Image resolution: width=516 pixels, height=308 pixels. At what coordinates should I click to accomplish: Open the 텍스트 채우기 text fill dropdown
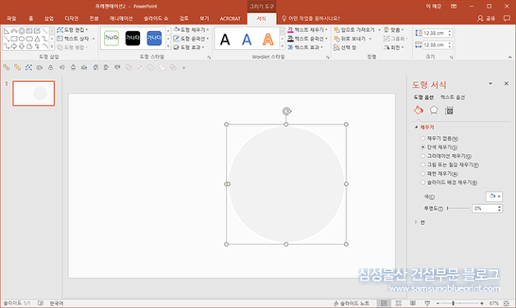pyautogui.click(x=307, y=30)
